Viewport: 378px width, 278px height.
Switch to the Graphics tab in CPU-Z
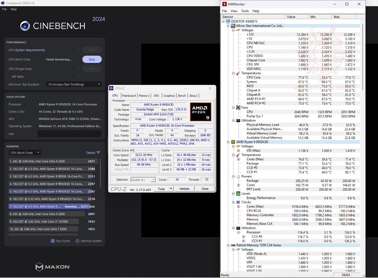[x=169, y=96]
